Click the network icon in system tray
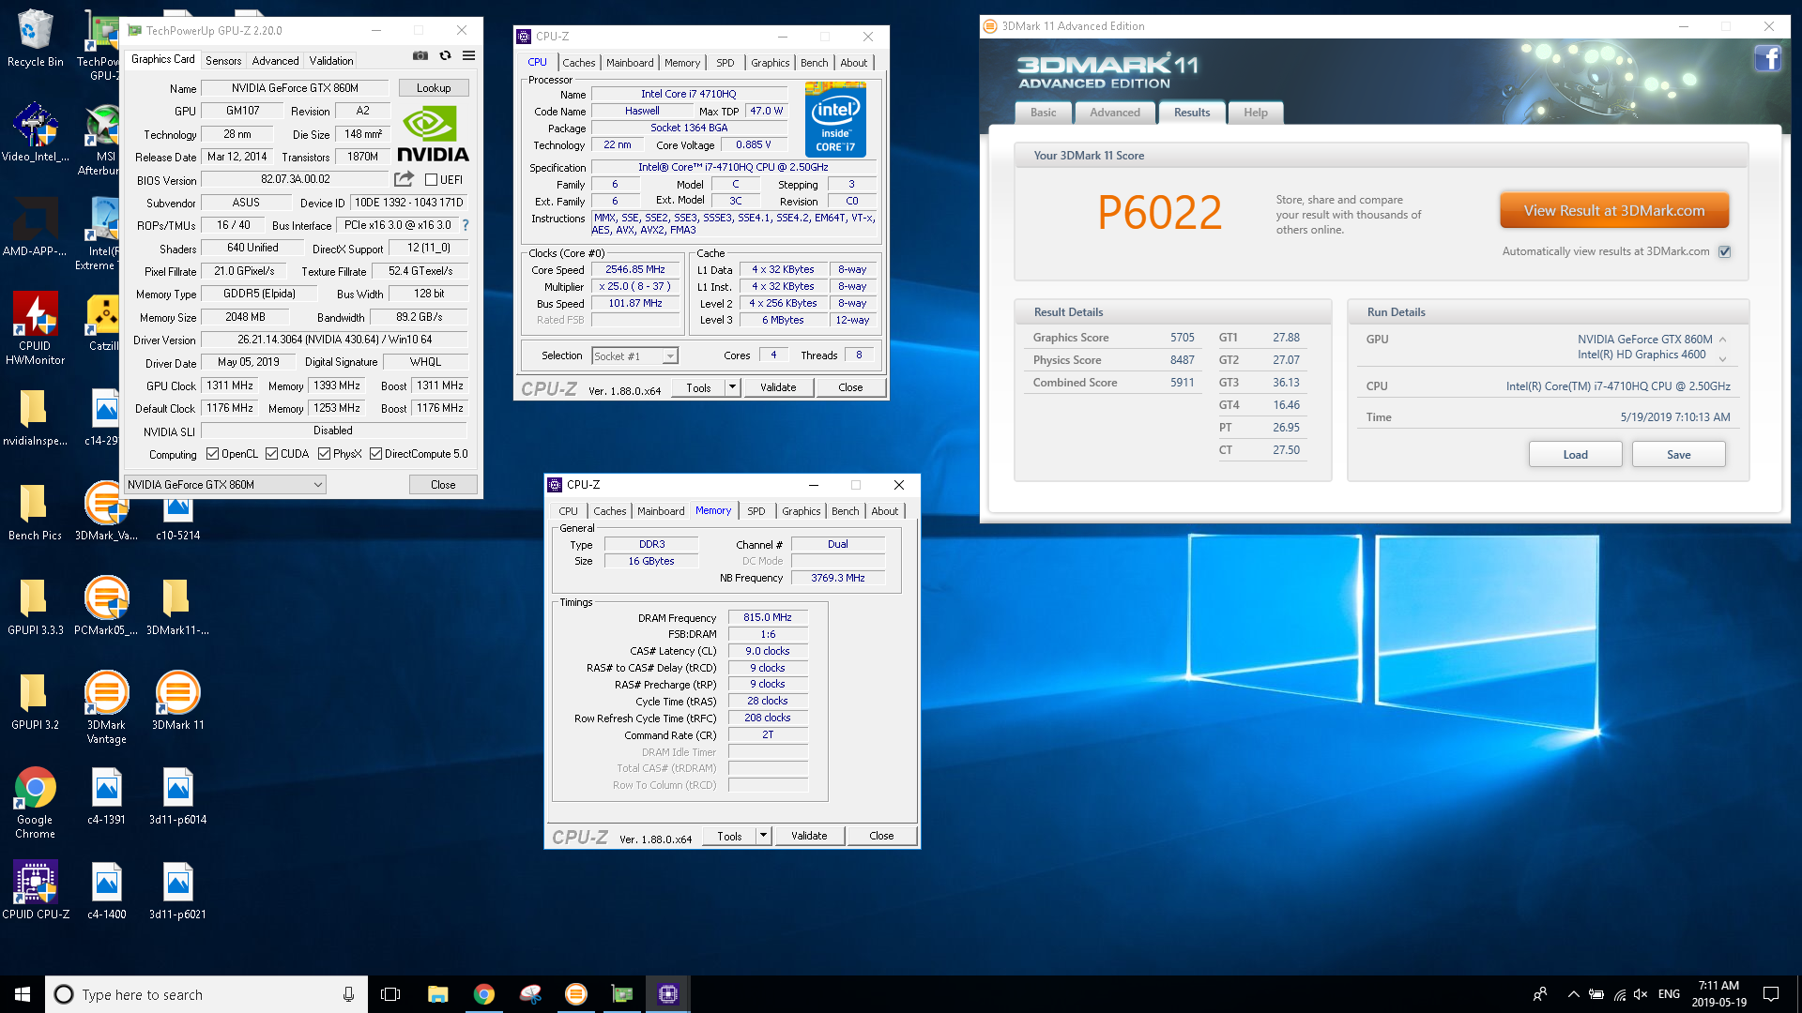The height and width of the screenshot is (1013, 1802). click(x=1619, y=994)
